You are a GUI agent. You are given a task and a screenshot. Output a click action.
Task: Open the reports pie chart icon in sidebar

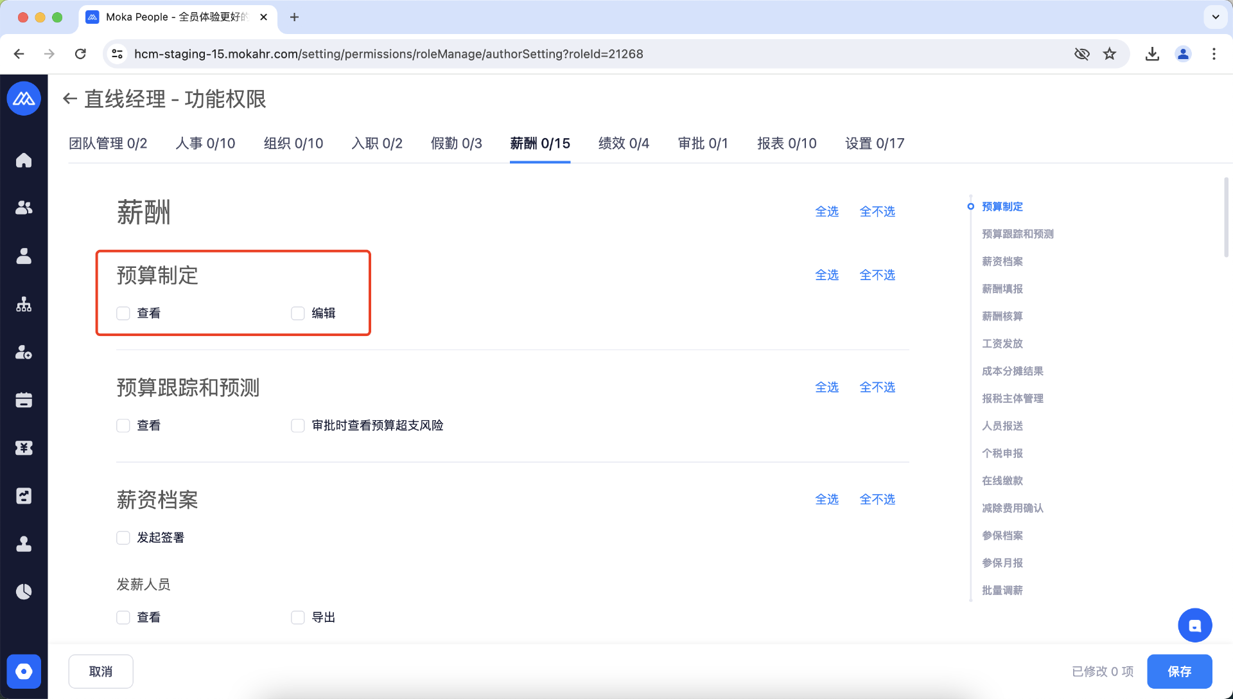click(24, 591)
